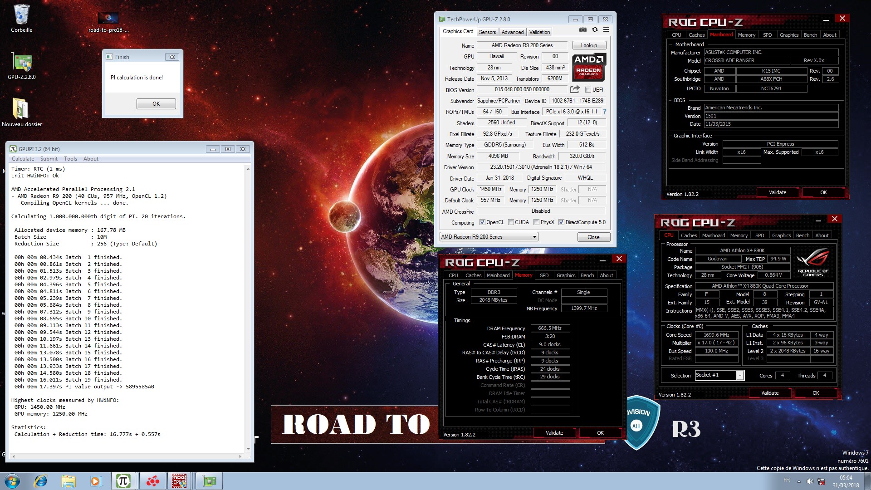The image size is (871, 490).
Task: Click Validate in the Memory CPU-Z window
Action: pos(554,433)
